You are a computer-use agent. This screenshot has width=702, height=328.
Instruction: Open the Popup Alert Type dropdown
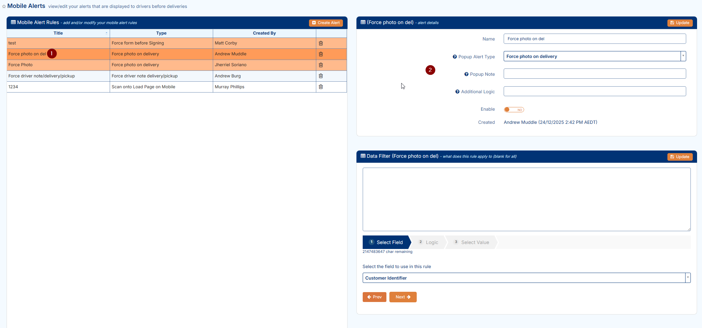pos(683,56)
